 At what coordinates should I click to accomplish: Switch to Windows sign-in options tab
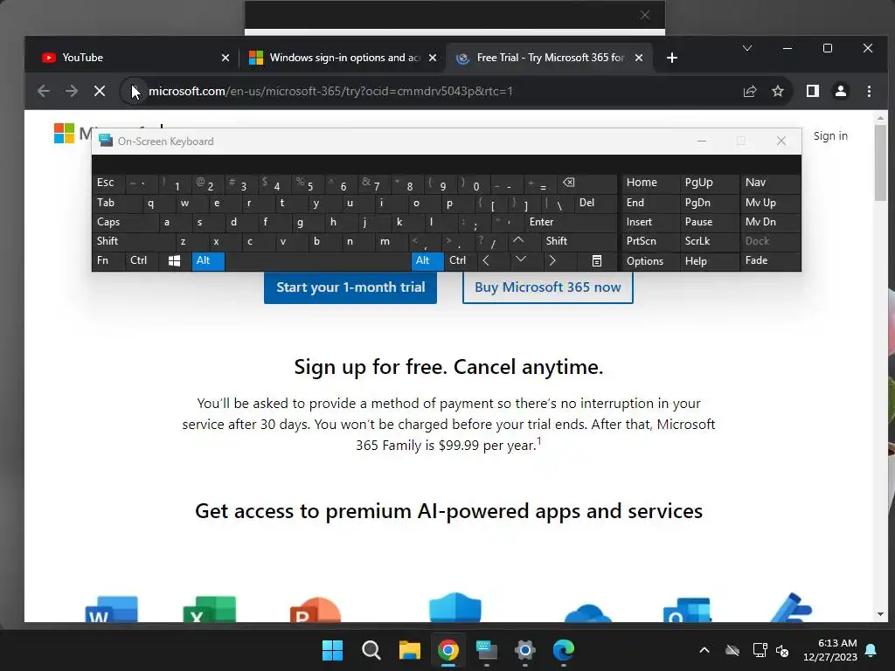[341, 58]
